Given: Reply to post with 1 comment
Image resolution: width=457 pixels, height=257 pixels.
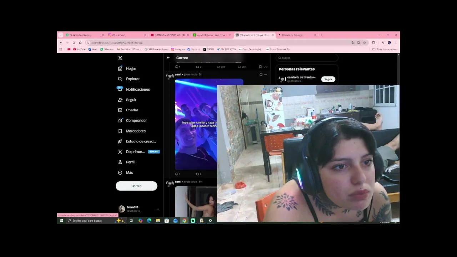Looking at the screenshot, I should point(177,67).
